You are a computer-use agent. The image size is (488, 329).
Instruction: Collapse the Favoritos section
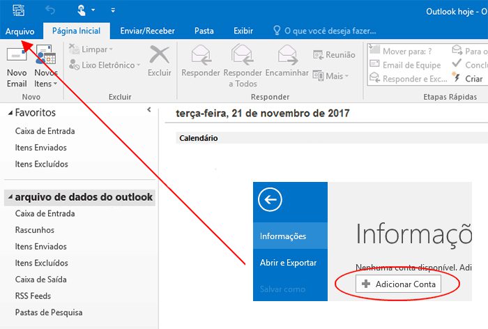click(x=10, y=113)
